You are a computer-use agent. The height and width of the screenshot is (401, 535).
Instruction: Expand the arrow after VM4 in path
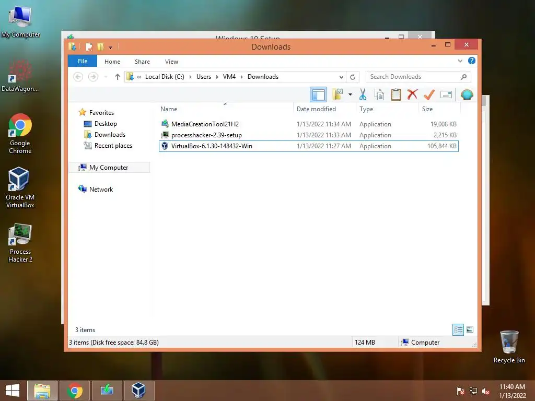tap(241, 77)
